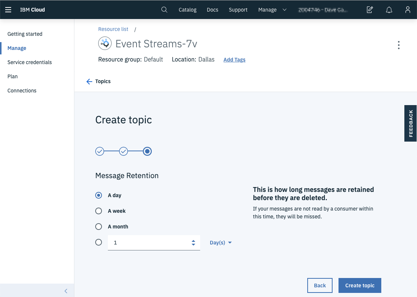Follow the Resource list breadcrumb link
Viewport: 417px width, 297px height.
point(113,29)
